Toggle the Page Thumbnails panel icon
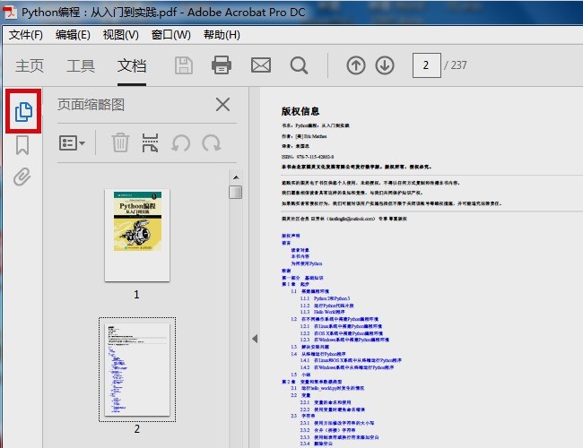Screen dimensions: 583x448 [x=23, y=111]
